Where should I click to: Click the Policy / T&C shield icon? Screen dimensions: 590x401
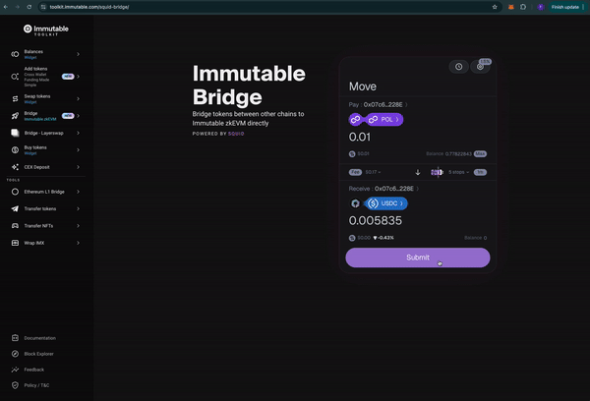tap(15, 385)
